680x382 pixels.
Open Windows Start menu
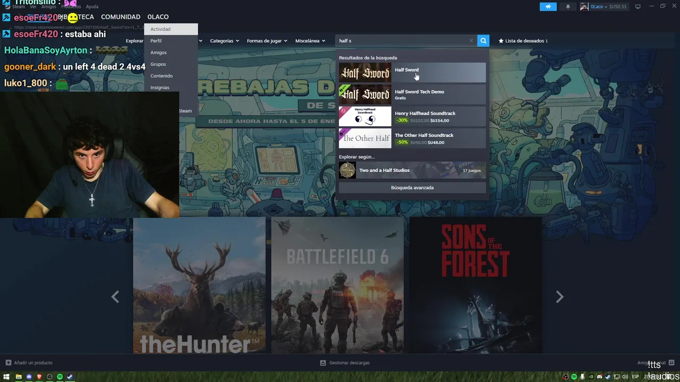[x=6, y=377]
